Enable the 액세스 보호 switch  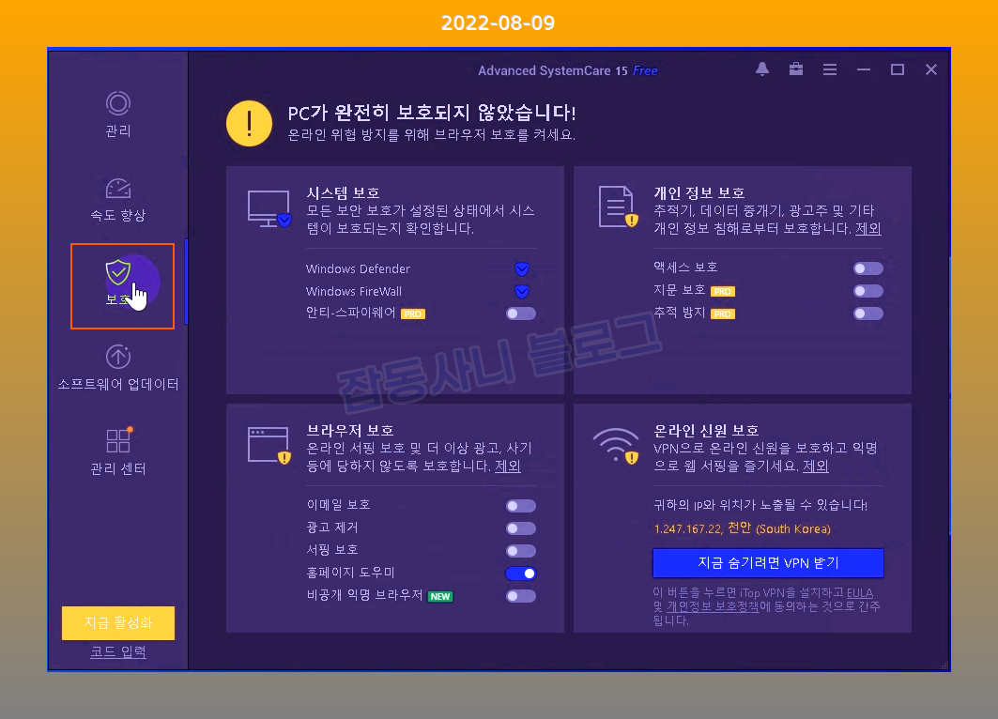tap(868, 268)
